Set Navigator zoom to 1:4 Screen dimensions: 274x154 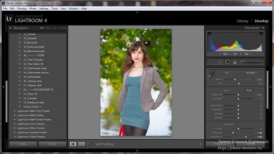coord(61,28)
